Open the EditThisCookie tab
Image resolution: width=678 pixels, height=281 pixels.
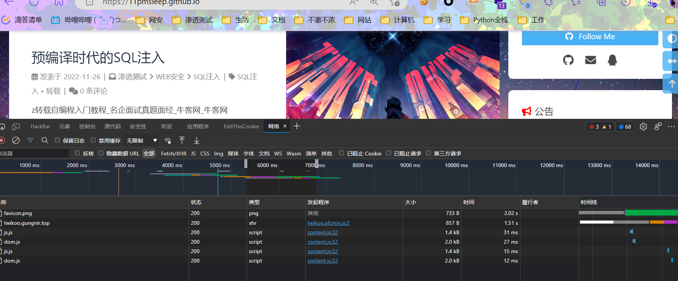click(241, 126)
